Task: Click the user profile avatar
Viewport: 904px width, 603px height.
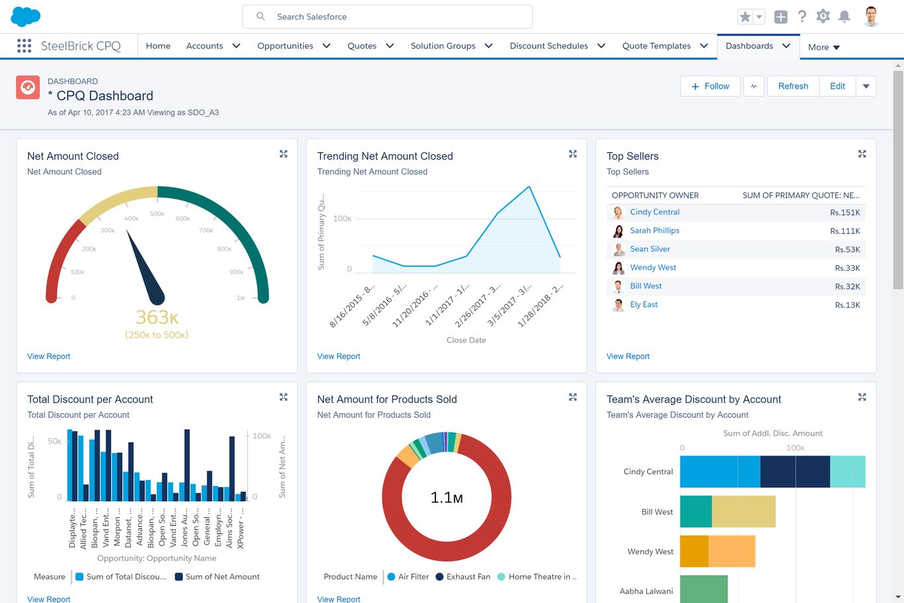Action: click(x=871, y=17)
